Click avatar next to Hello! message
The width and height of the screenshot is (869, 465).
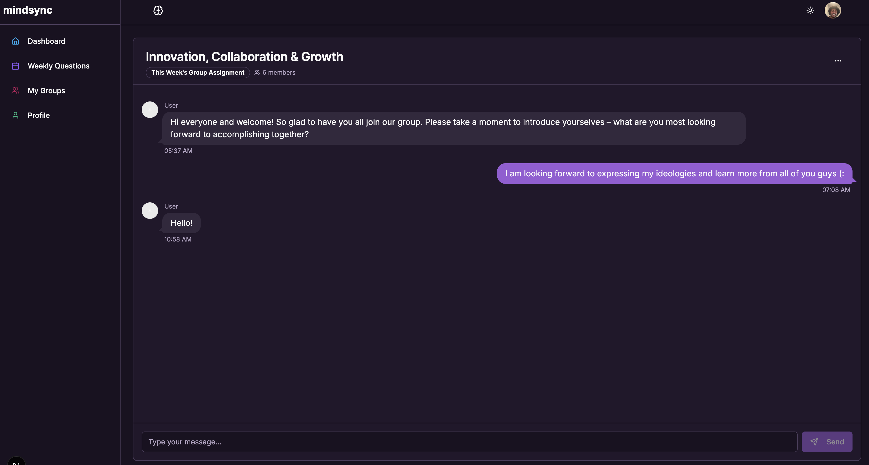[150, 210]
